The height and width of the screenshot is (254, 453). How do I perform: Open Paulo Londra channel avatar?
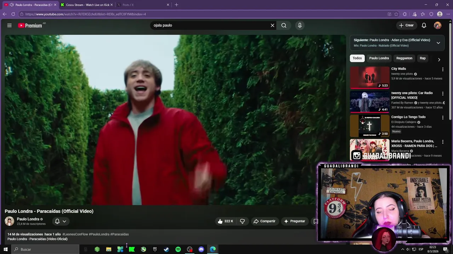click(x=9, y=221)
